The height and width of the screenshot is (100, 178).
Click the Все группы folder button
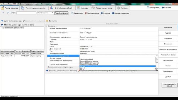coord(51,21)
